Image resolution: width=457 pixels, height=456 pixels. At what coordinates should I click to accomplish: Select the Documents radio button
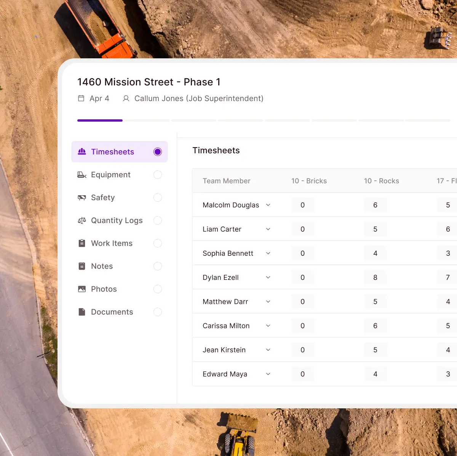pos(158,312)
